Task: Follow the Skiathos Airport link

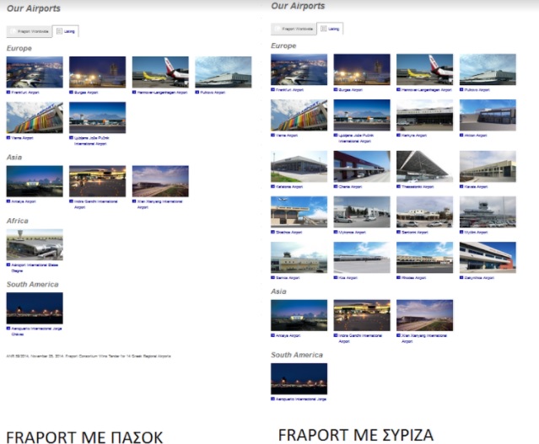Action: pos(288,233)
